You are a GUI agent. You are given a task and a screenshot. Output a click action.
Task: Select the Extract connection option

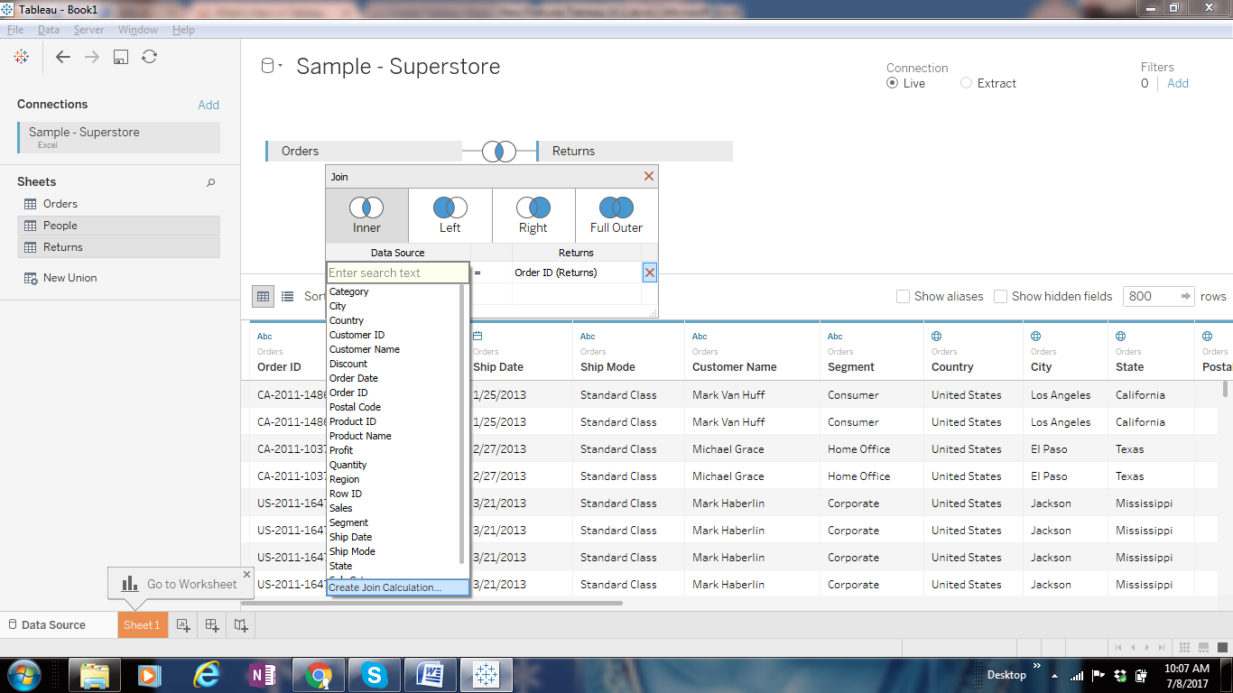966,83
